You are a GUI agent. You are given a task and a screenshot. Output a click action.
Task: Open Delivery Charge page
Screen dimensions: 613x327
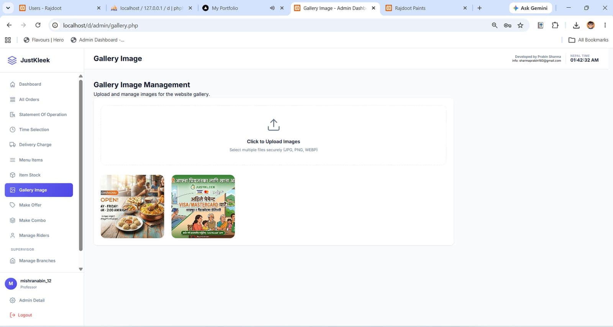[39, 145]
